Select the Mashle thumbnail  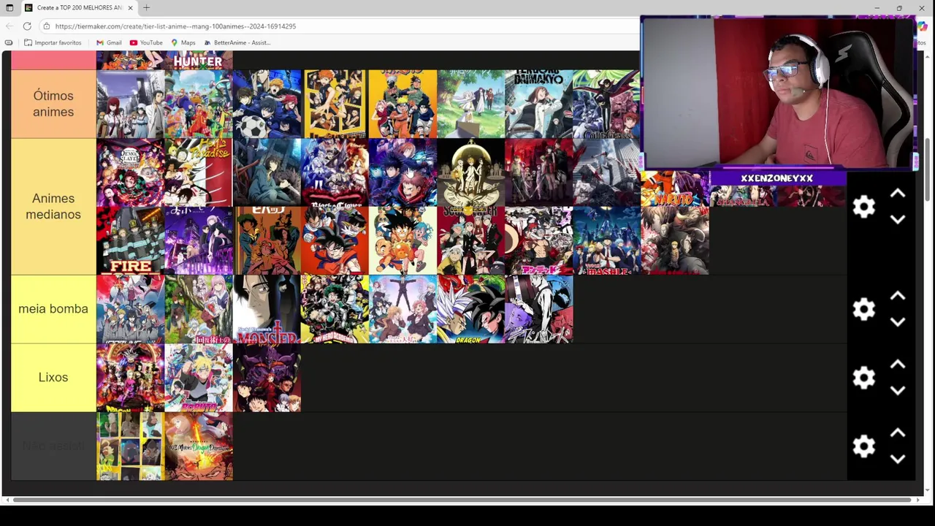click(x=607, y=241)
